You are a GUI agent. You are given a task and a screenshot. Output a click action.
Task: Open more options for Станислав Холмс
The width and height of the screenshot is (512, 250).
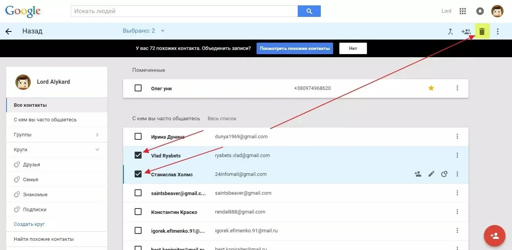coord(457,174)
